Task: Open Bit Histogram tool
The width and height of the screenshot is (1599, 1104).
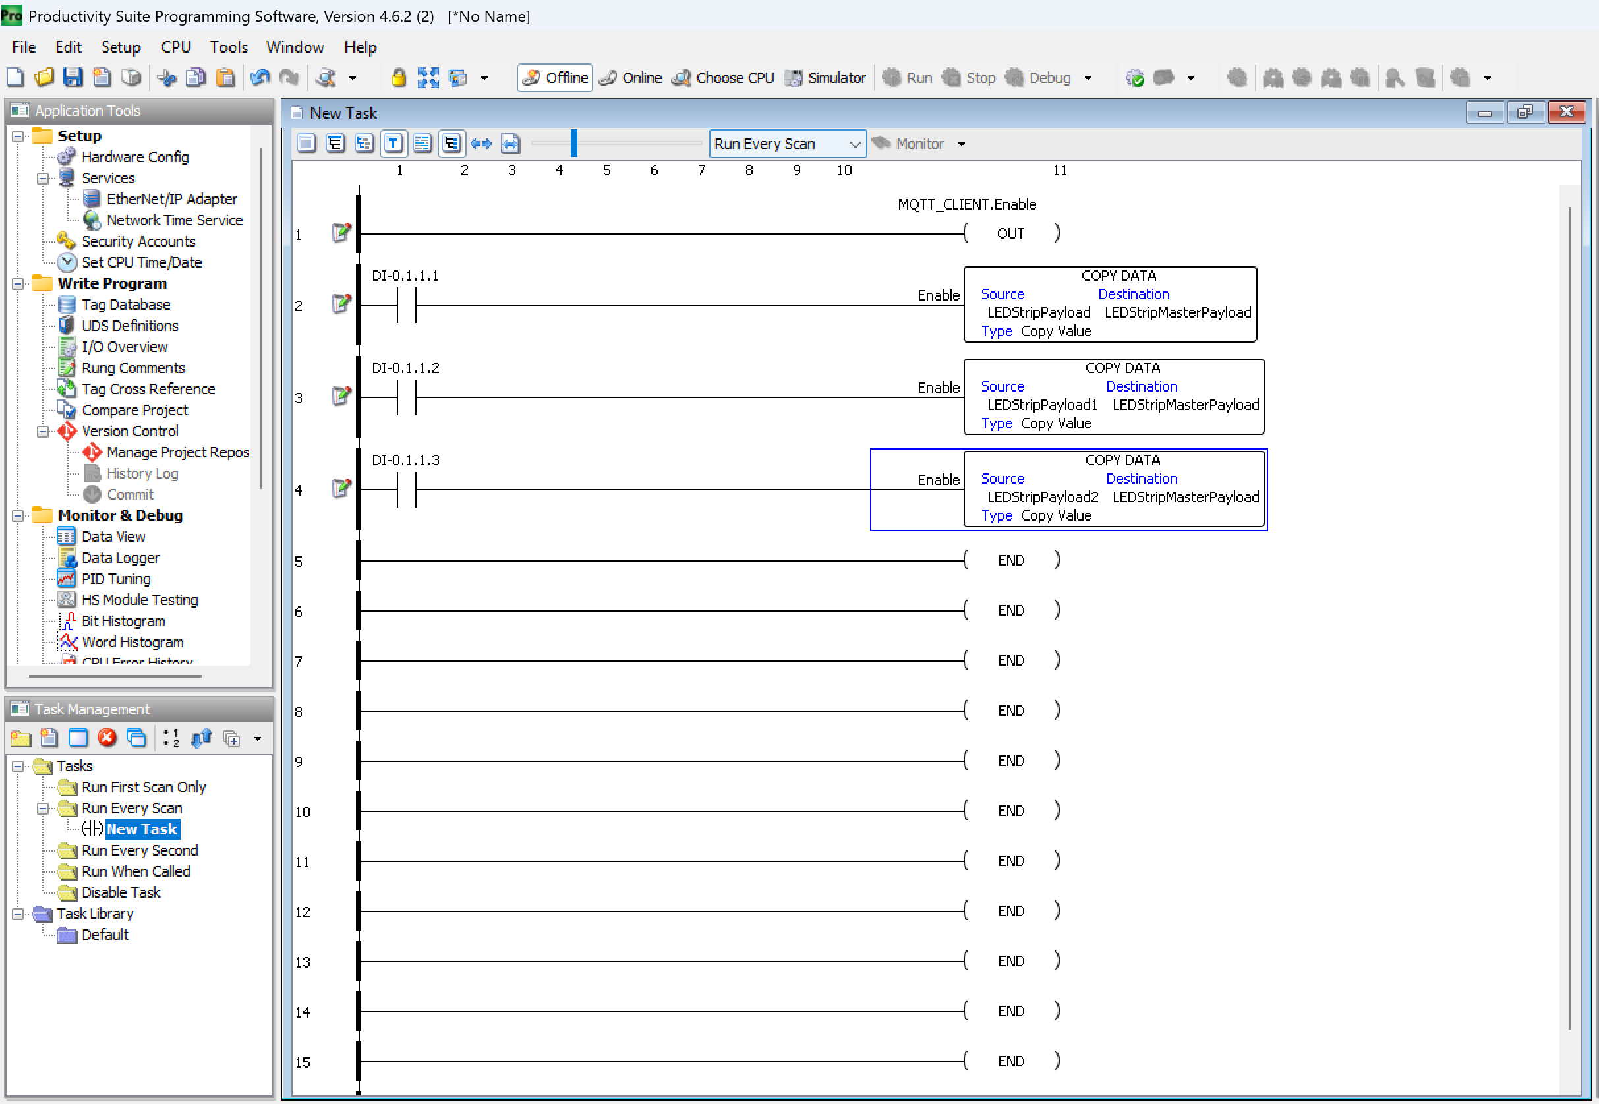Action: (123, 621)
